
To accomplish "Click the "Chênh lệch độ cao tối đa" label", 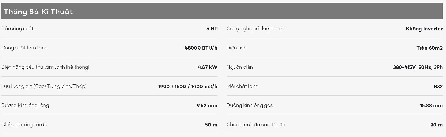I will pos(255,125).
